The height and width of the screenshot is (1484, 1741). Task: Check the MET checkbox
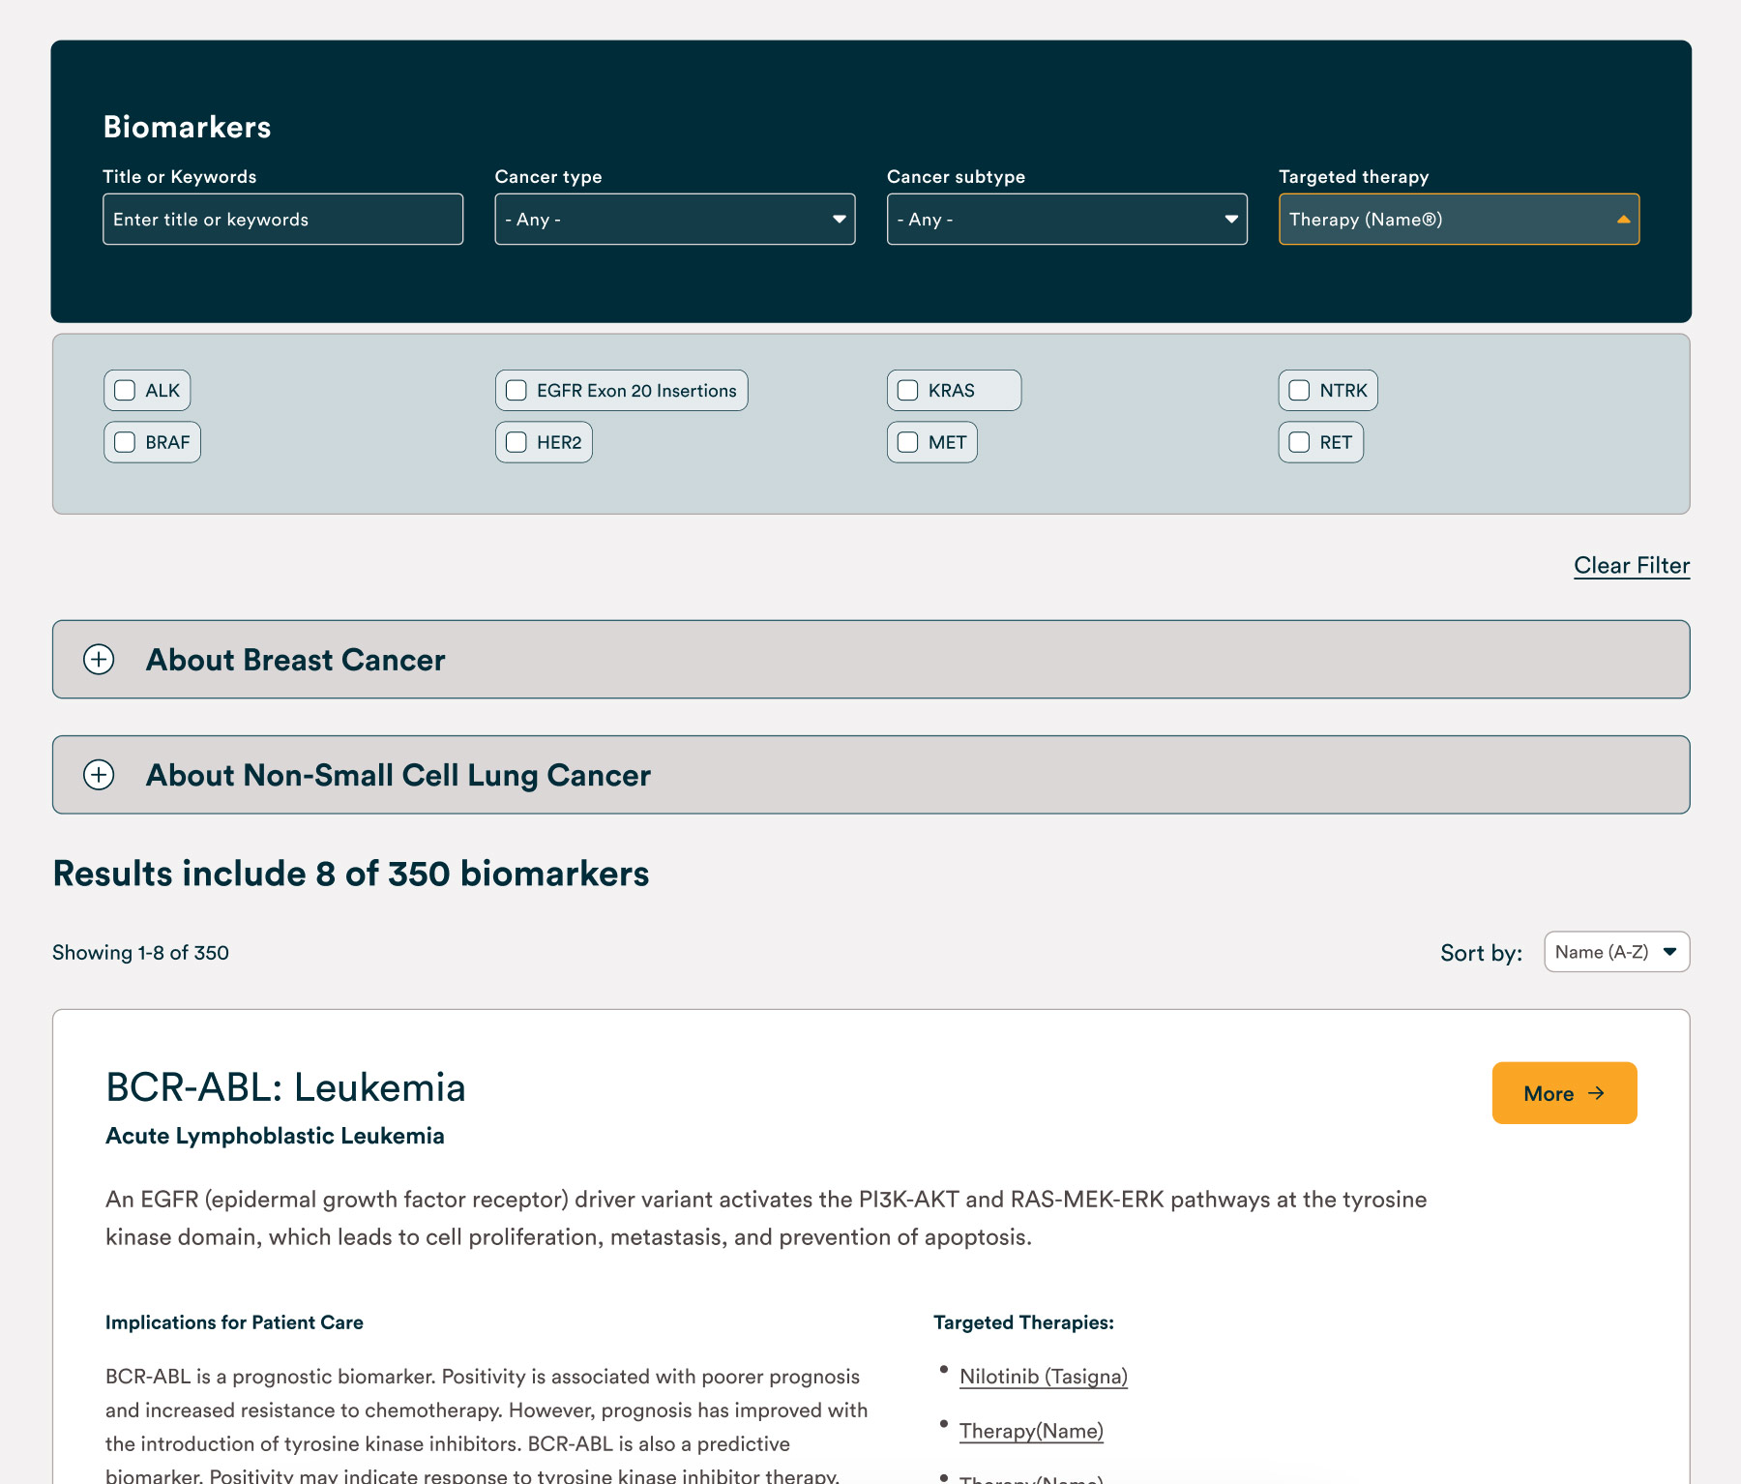908,442
